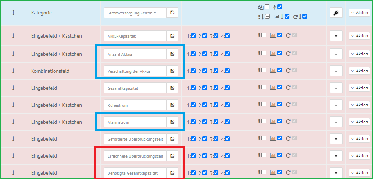The width and height of the screenshot is (373, 179).
Task: Click the Stromversorgung Zentrale input field
Action: [x=135, y=13]
